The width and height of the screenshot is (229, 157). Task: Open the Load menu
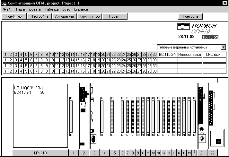coord(66,9)
